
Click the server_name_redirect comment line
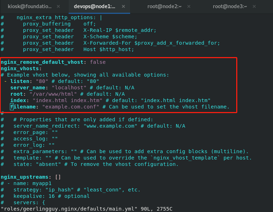click(93, 126)
